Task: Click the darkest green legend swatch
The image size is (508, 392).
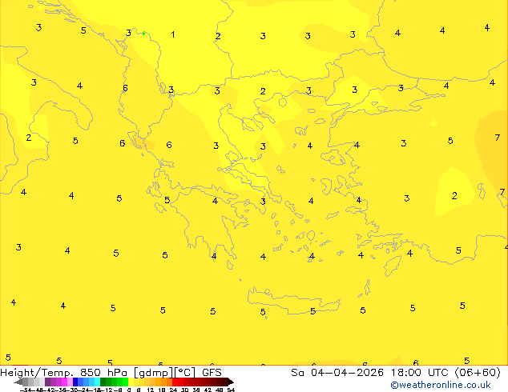Action: coord(103,382)
